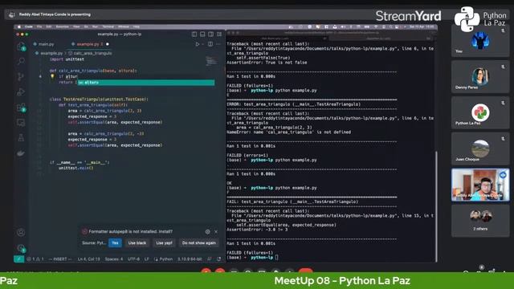This screenshot has height=289, width=514.
Task: Open the Source Control view
Action: 21,77
